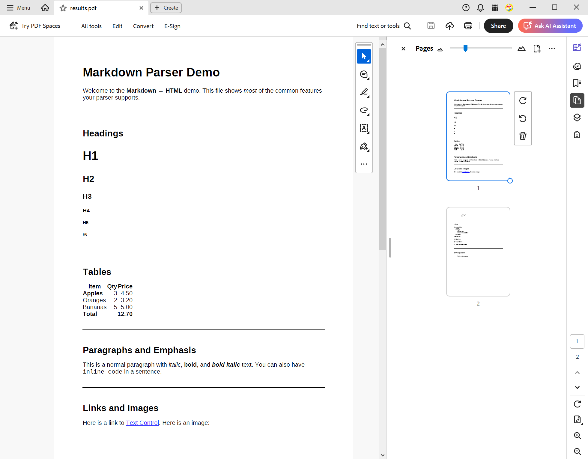
Task: Delete page 1 using the trash icon
Action: pos(523,136)
